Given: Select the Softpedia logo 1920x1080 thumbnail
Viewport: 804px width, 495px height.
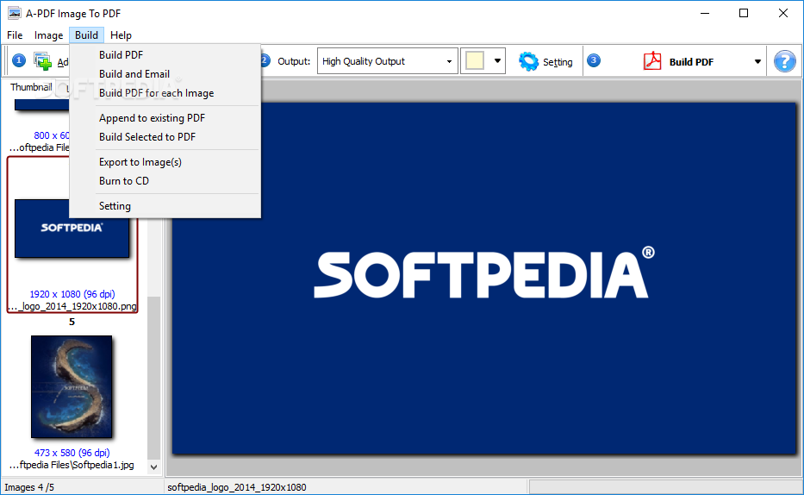Looking at the screenshot, I should [72, 229].
